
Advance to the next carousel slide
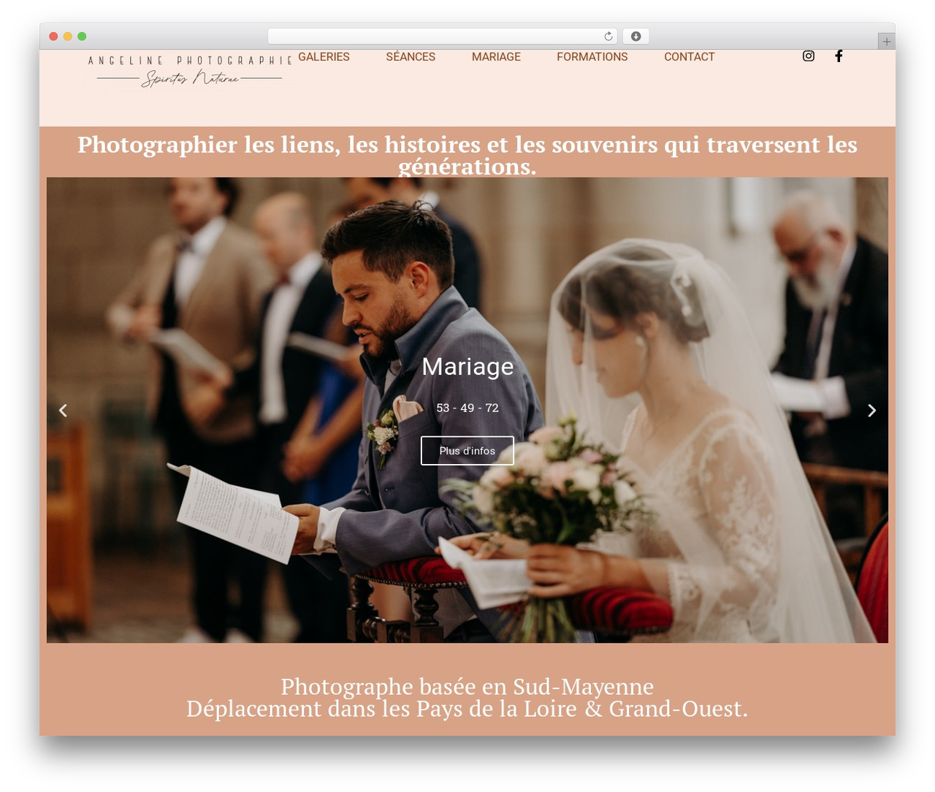[871, 411]
